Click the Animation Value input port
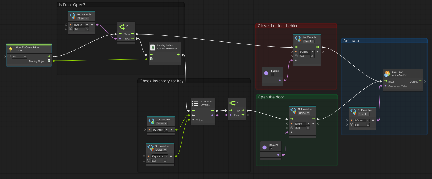 [x=385, y=86]
